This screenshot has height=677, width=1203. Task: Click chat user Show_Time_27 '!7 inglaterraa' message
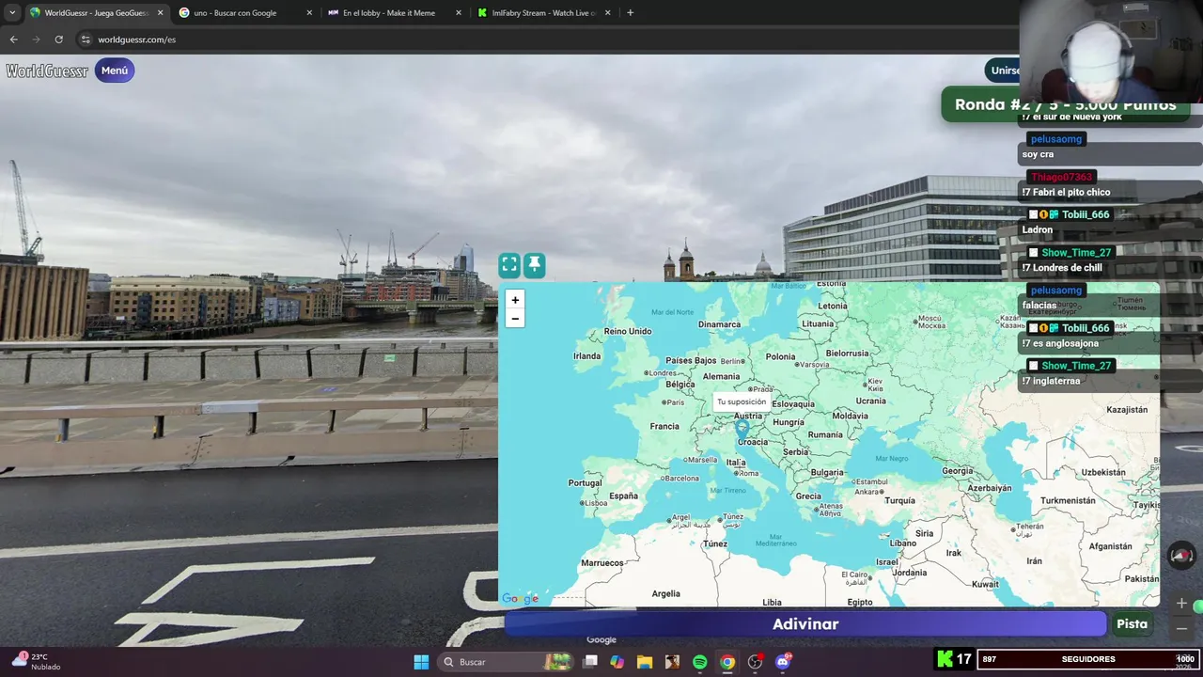click(x=1051, y=381)
